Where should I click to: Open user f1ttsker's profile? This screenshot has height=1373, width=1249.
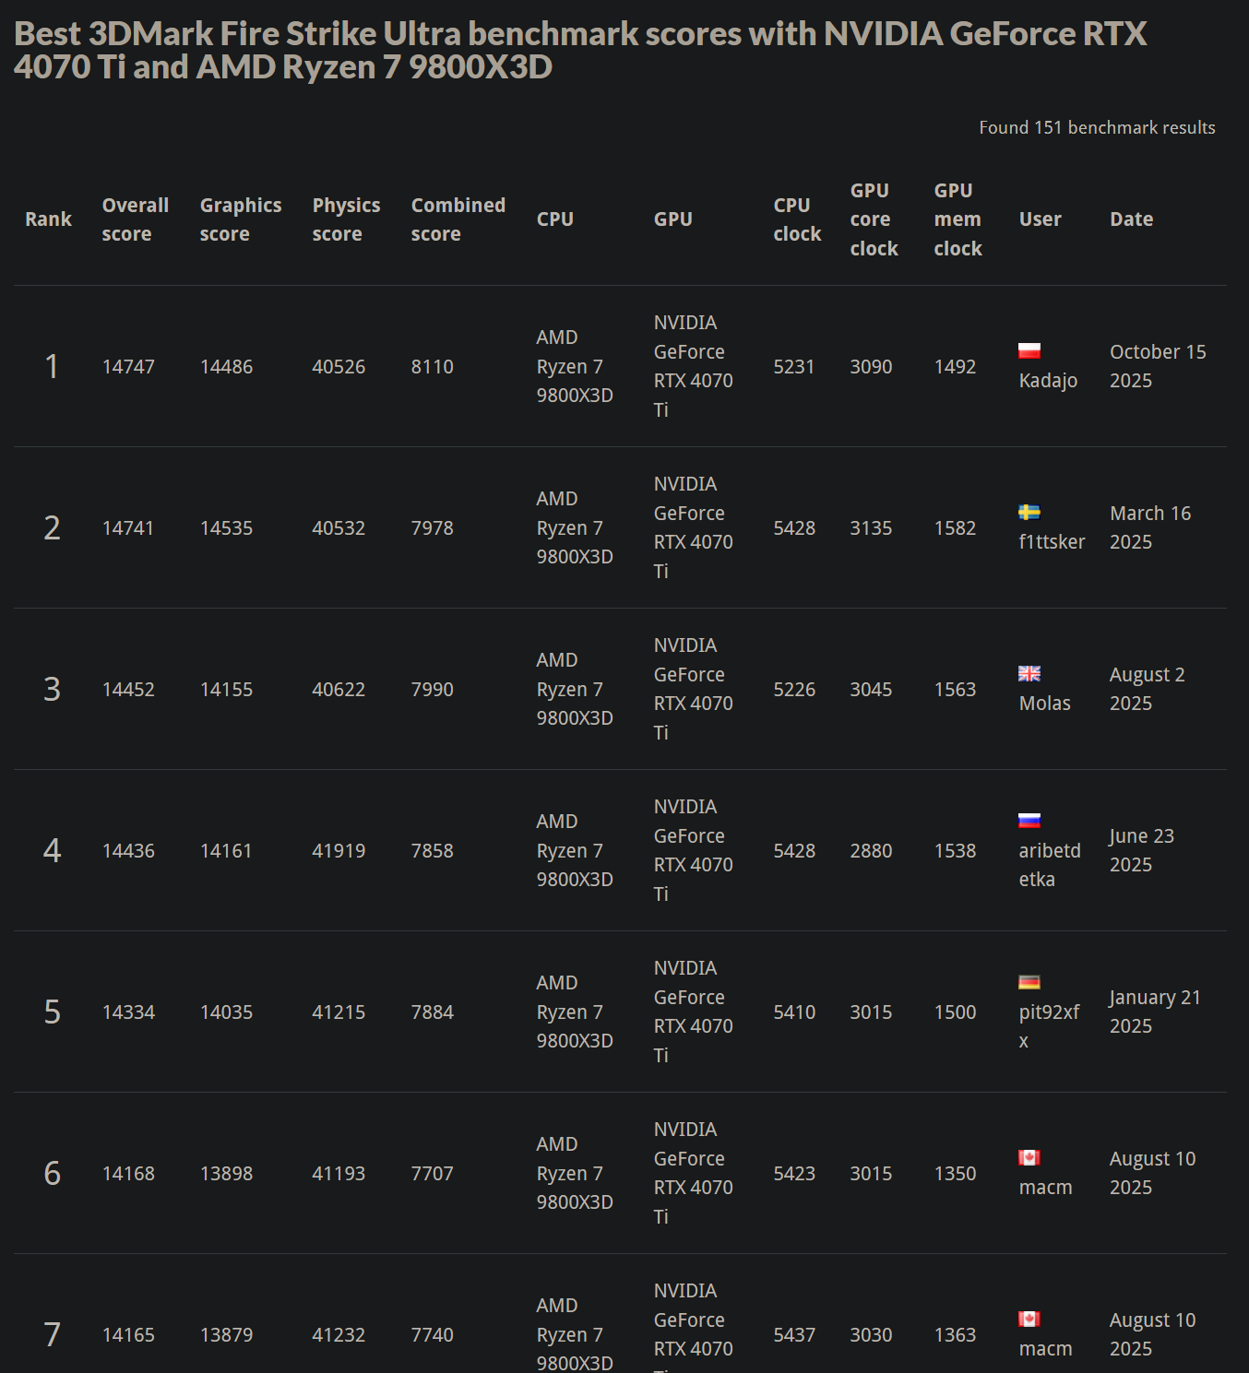click(1052, 542)
